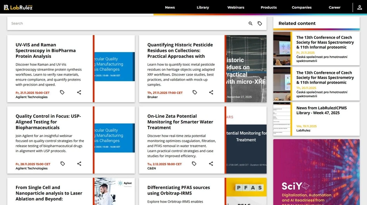
Task: Share the Quality Control in Focus webinar
Action: (79, 164)
